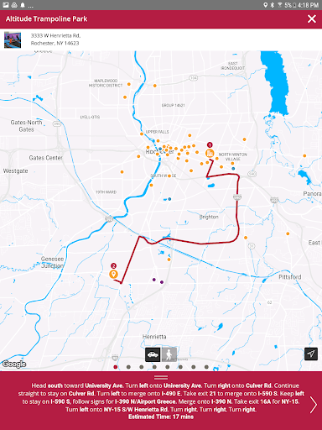Viewport: 322px width, 430px height.
Task: Open the Google logo on map
Action: pos(14,364)
